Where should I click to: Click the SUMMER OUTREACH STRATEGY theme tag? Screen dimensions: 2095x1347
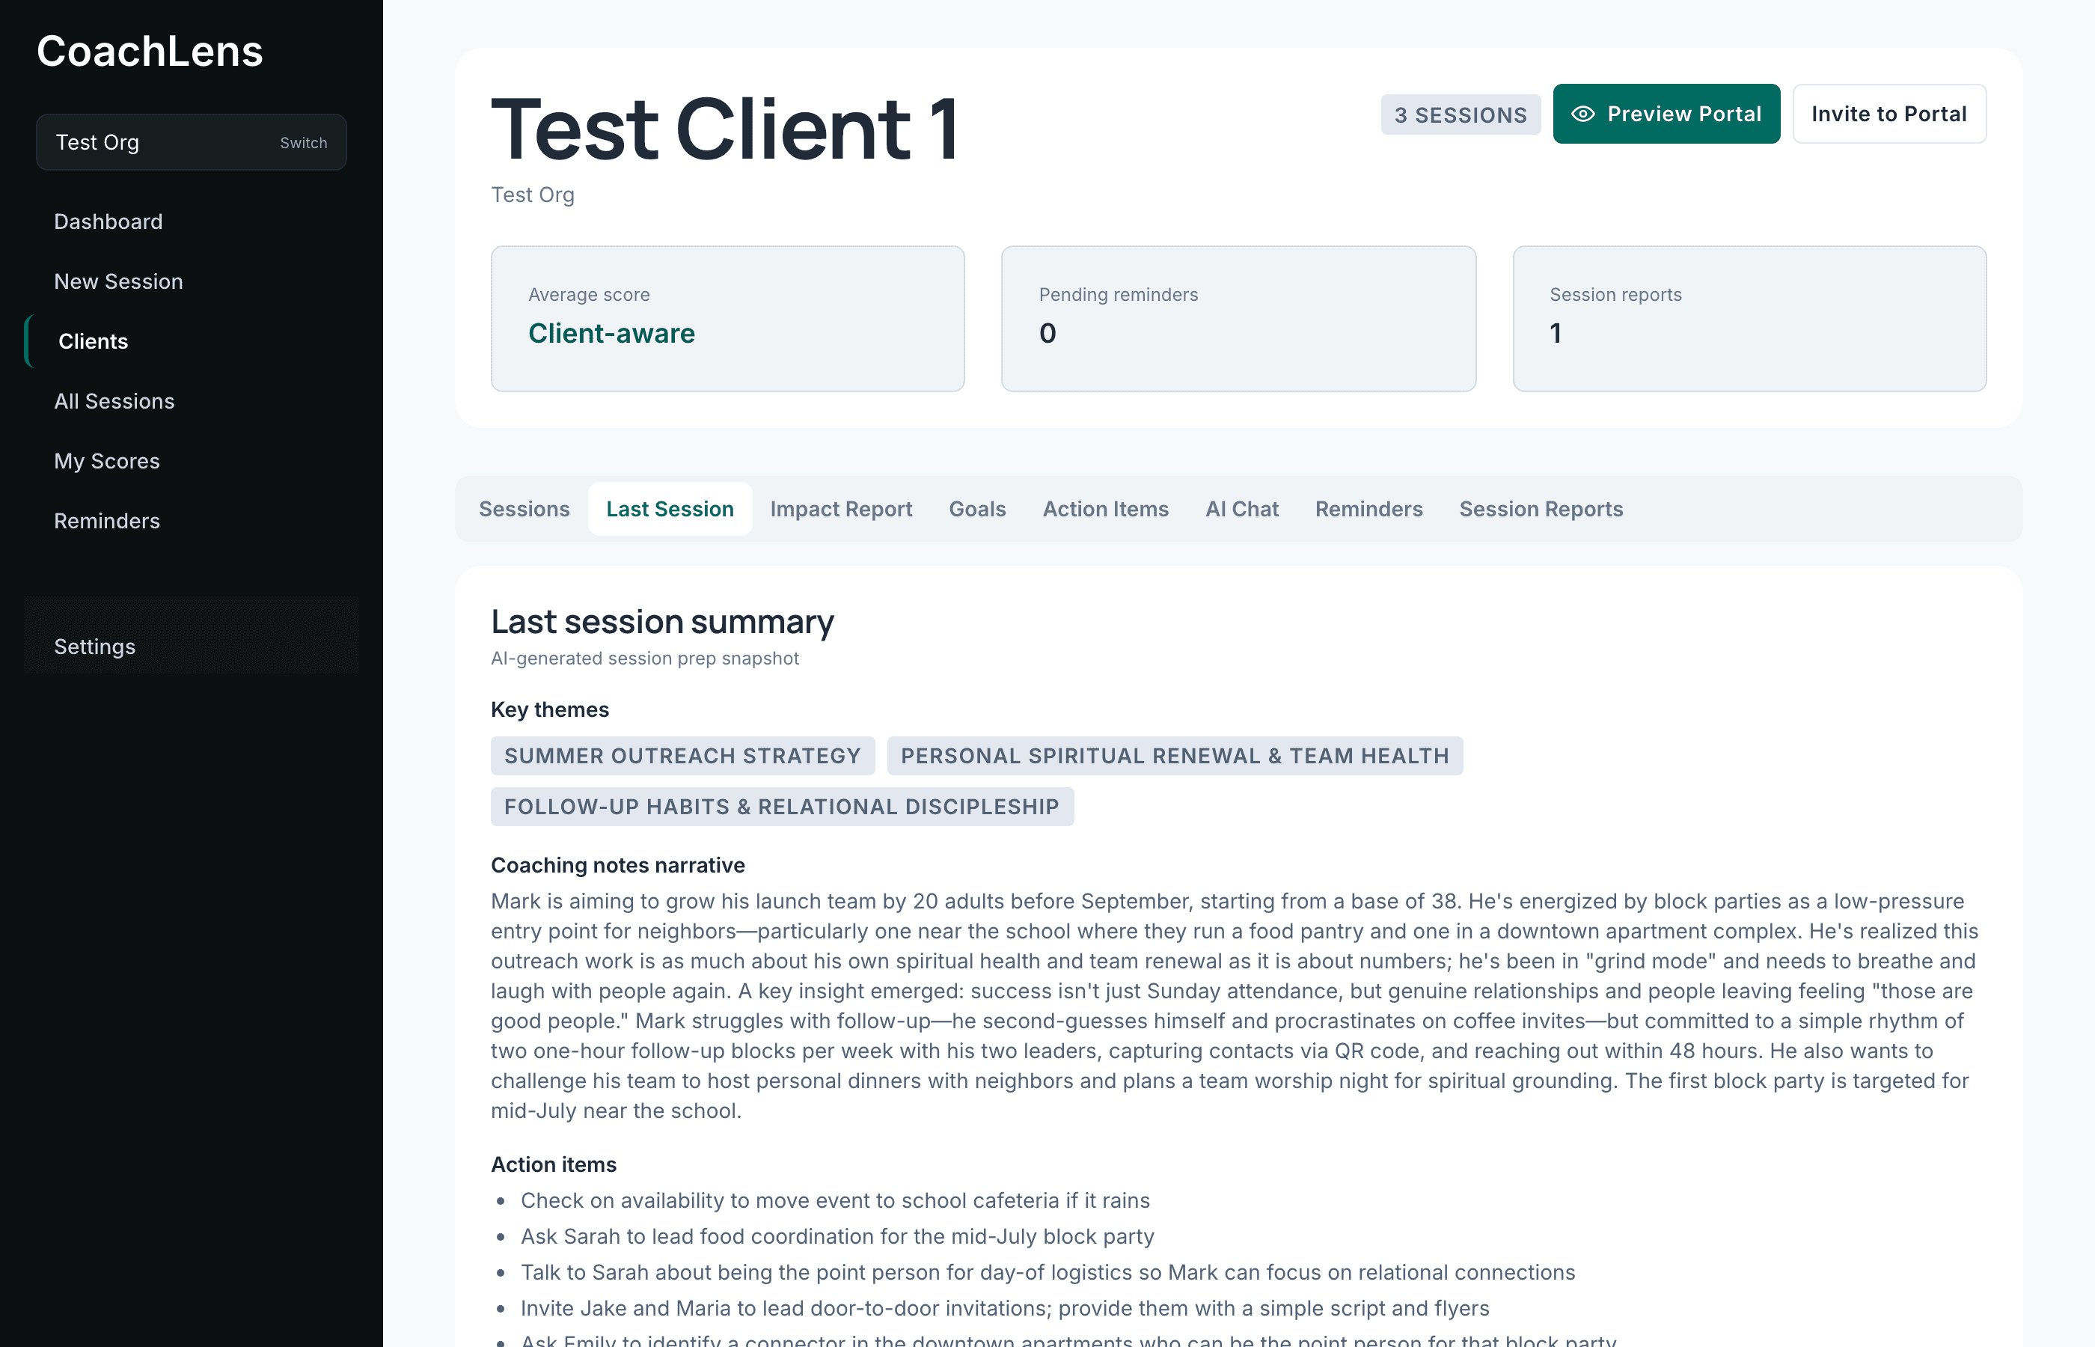point(682,756)
